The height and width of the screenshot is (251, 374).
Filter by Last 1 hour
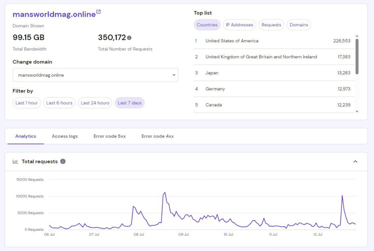coord(27,103)
